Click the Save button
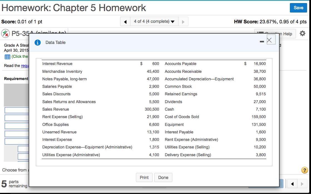The height and width of the screenshot is (194, 311). coord(298,8)
